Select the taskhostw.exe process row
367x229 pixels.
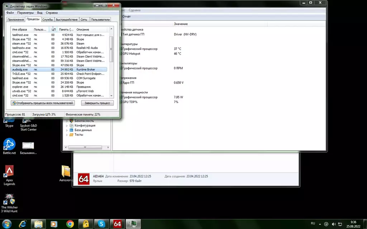point(59,48)
